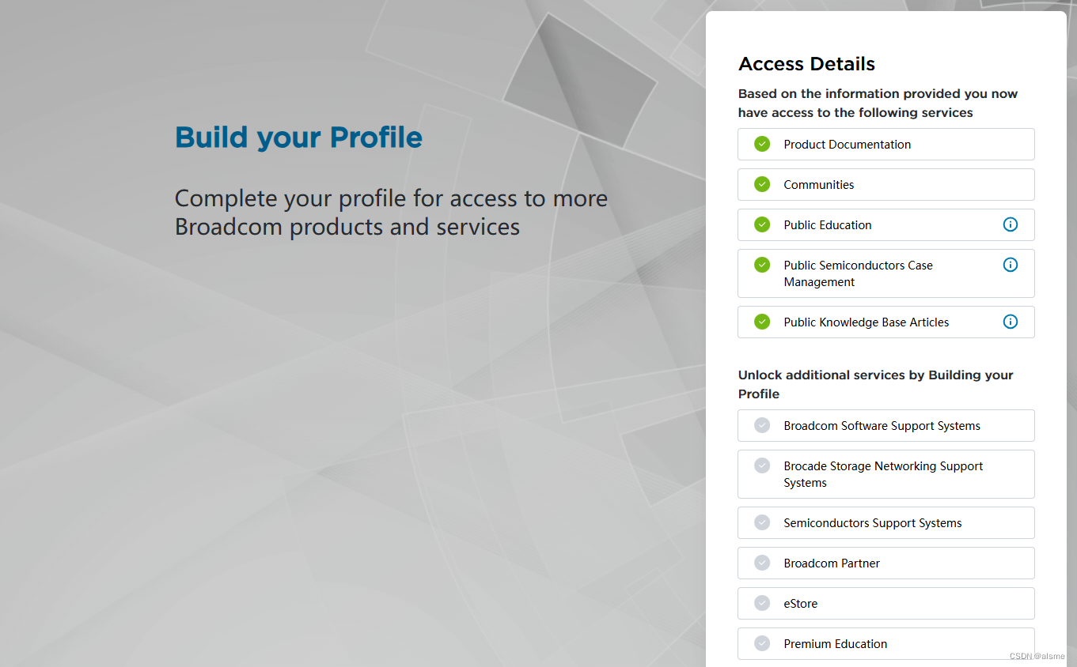Viewport: 1077px width, 667px height.
Task: Click grey checkmark beside Semiconductors Support Systems
Action: pos(762,522)
